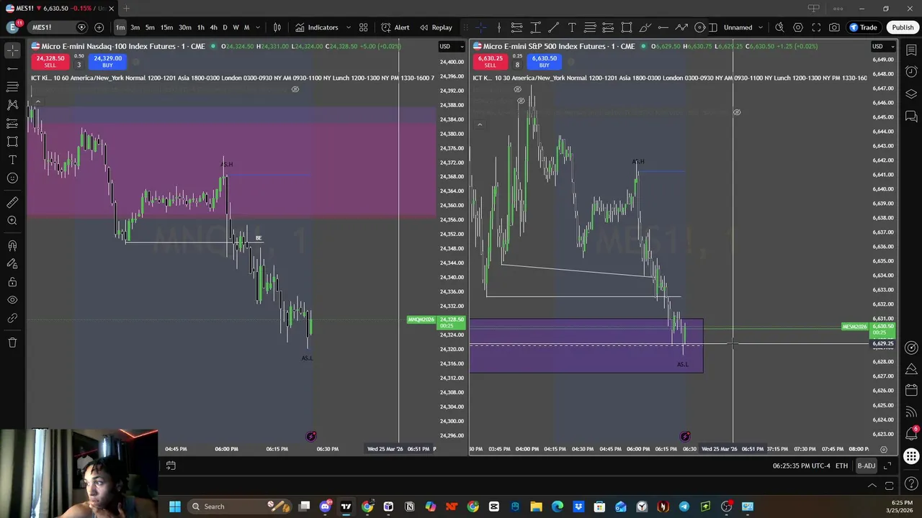Open the indicator templates grid icon

(364, 27)
